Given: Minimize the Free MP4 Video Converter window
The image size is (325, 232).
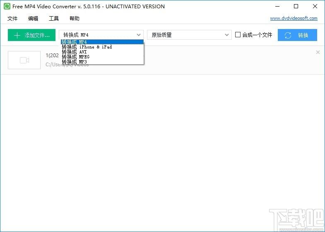Looking at the screenshot, I should 277,6.
